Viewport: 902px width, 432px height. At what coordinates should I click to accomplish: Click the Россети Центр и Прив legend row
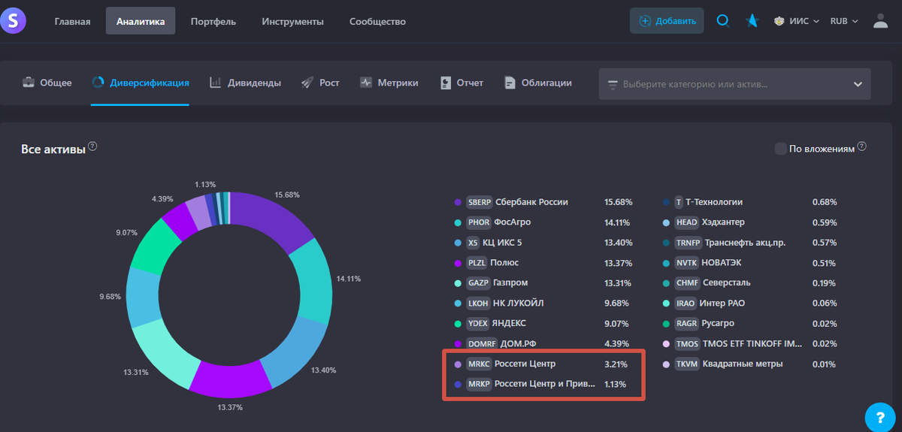point(544,385)
